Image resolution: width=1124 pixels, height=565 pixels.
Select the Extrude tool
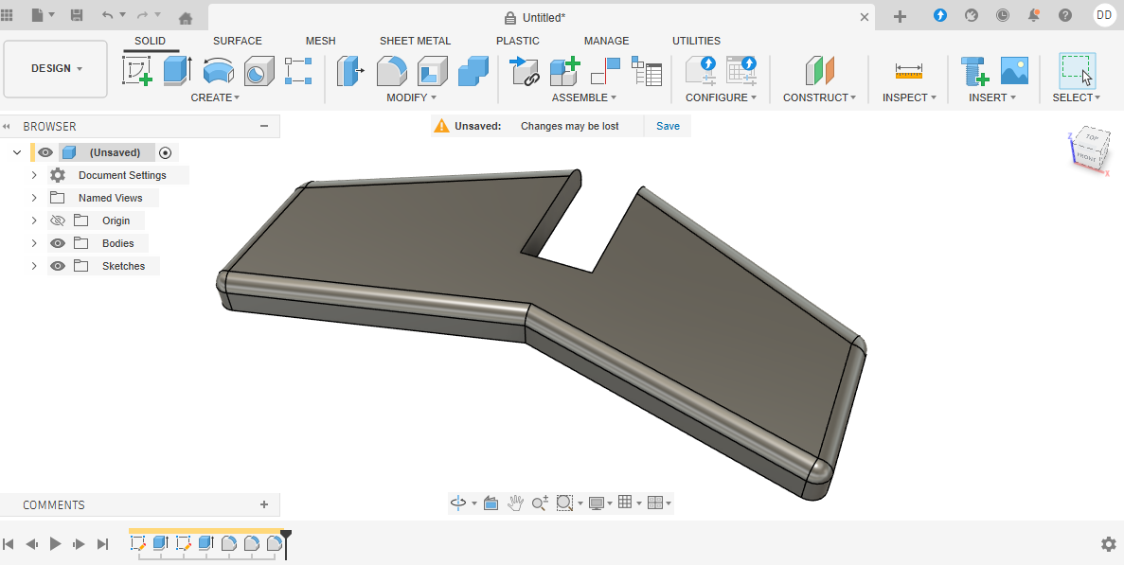(177, 71)
